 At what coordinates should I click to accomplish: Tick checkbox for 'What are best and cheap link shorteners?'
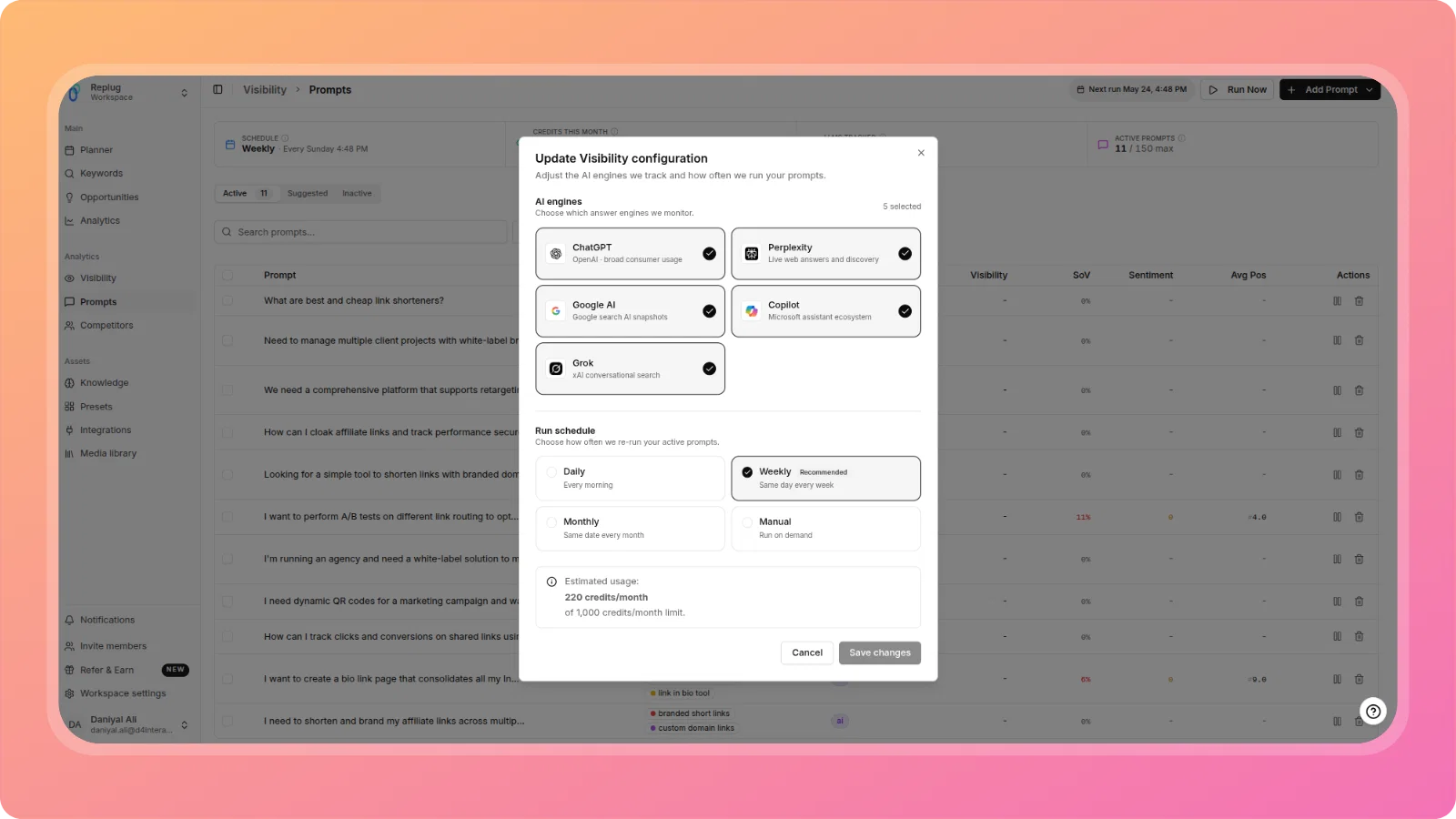(x=227, y=300)
